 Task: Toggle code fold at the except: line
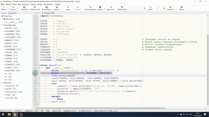[40, 97]
